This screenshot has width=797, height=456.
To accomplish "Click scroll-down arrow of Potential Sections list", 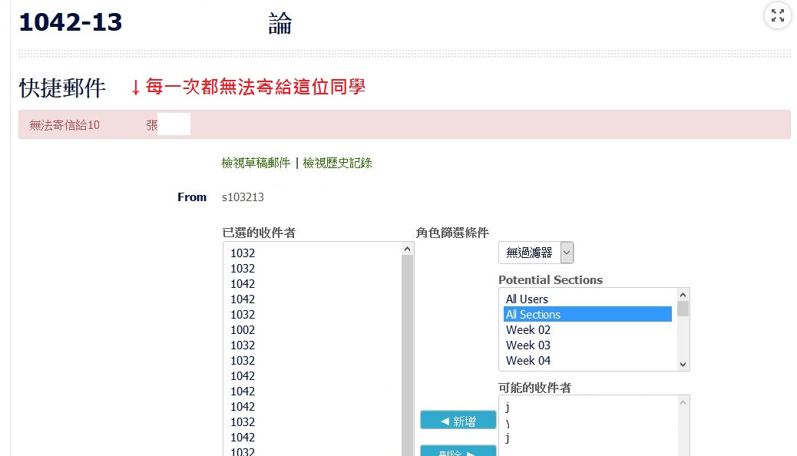I will tap(683, 364).
